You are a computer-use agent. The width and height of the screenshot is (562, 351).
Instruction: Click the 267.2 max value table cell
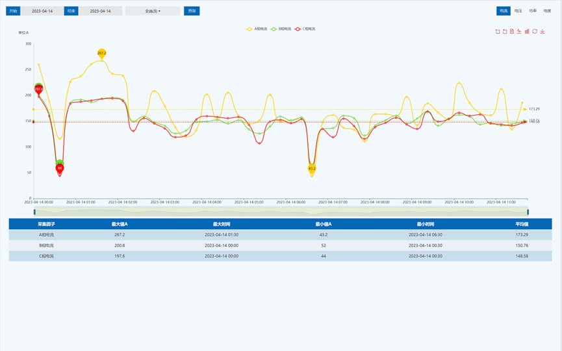(120, 235)
